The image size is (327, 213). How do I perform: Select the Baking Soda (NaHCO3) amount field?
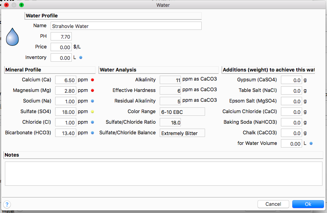[292, 123]
